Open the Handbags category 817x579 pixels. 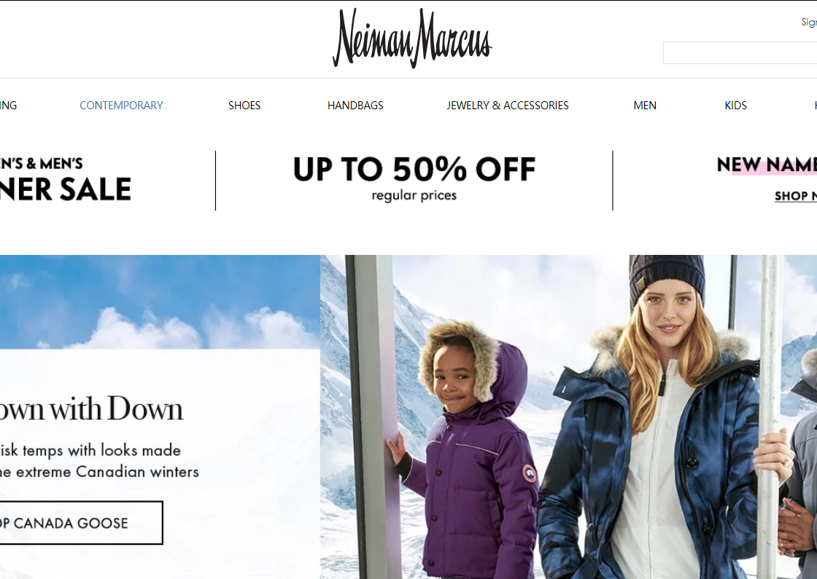click(355, 105)
